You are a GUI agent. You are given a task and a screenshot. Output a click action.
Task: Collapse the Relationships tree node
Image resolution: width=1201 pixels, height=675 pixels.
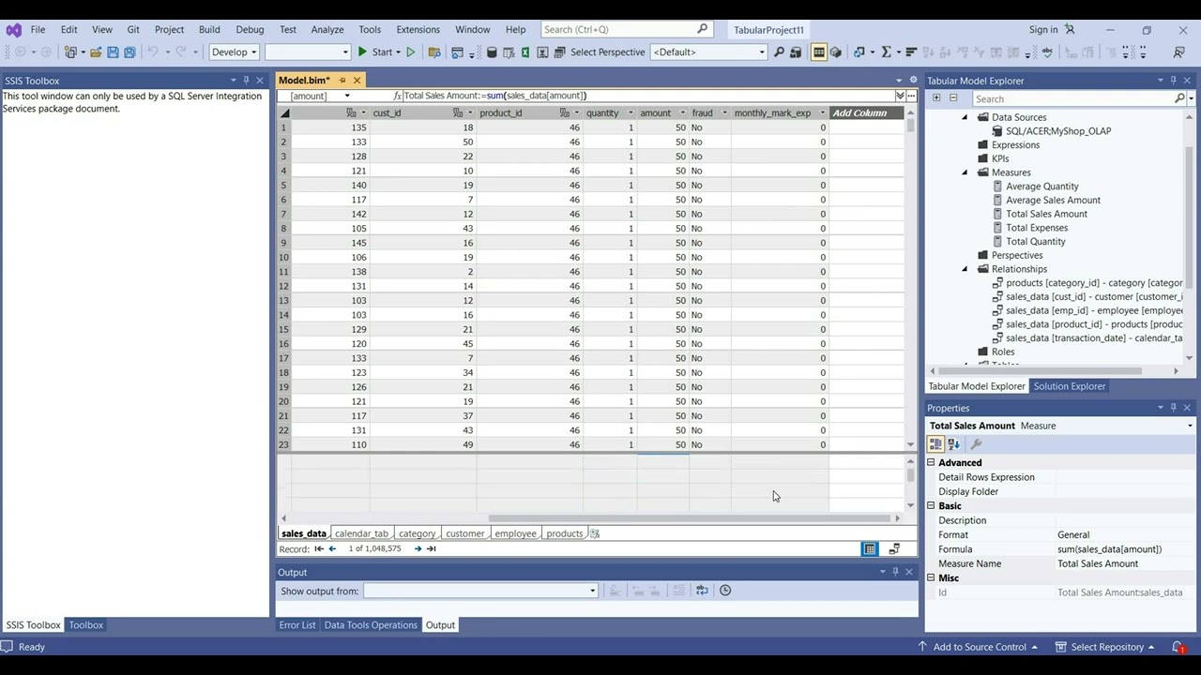[965, 269]
